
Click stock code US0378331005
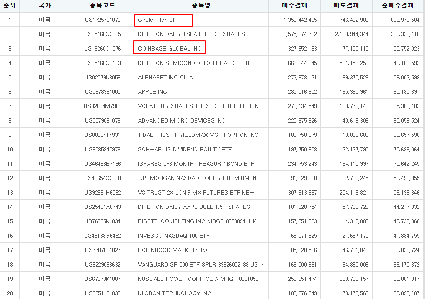coord(103,91)
